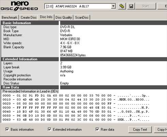Open the drive selection dropdown arrow
Image resolution: width=167 pixels, height=137 pixels.
[113, 6]
